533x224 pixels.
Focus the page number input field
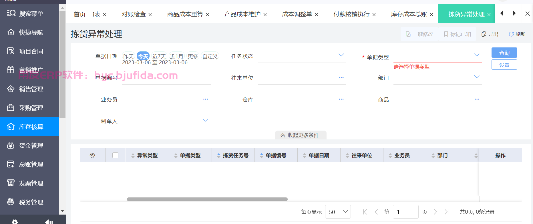click(405, 212)
